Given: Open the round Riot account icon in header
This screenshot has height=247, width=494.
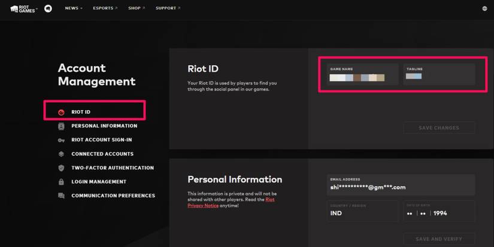Looking at the screenshot, I should 48,8.
